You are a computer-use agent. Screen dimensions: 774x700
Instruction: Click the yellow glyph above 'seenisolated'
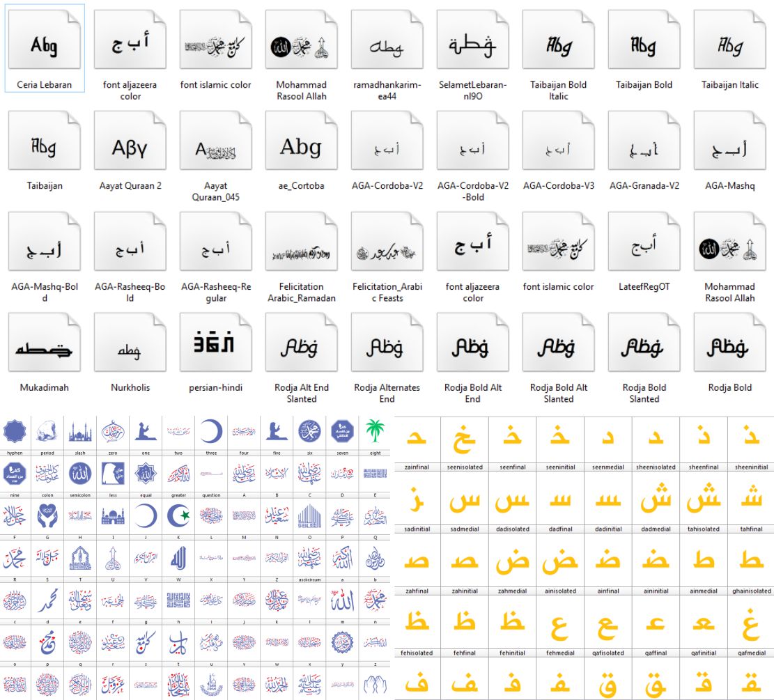tap(465, 439)
